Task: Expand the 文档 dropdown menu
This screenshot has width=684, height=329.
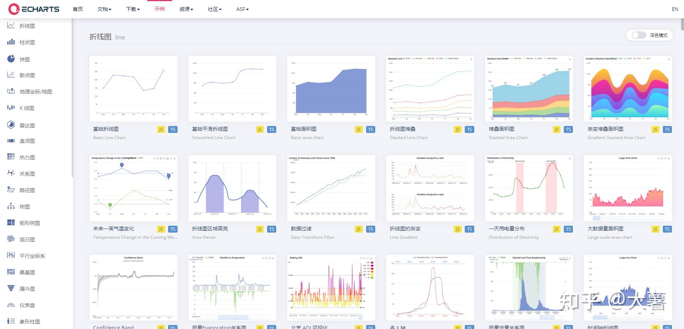Action: pyautogui.click(x=104, y=9)
